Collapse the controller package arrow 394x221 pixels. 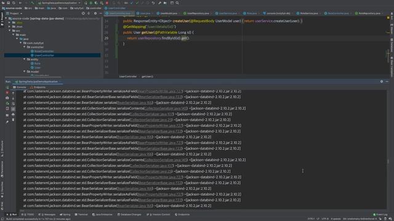click(25, 47)
